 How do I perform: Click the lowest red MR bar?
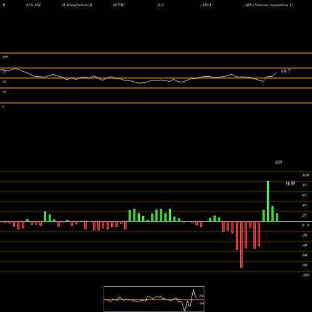coord(241,245)
